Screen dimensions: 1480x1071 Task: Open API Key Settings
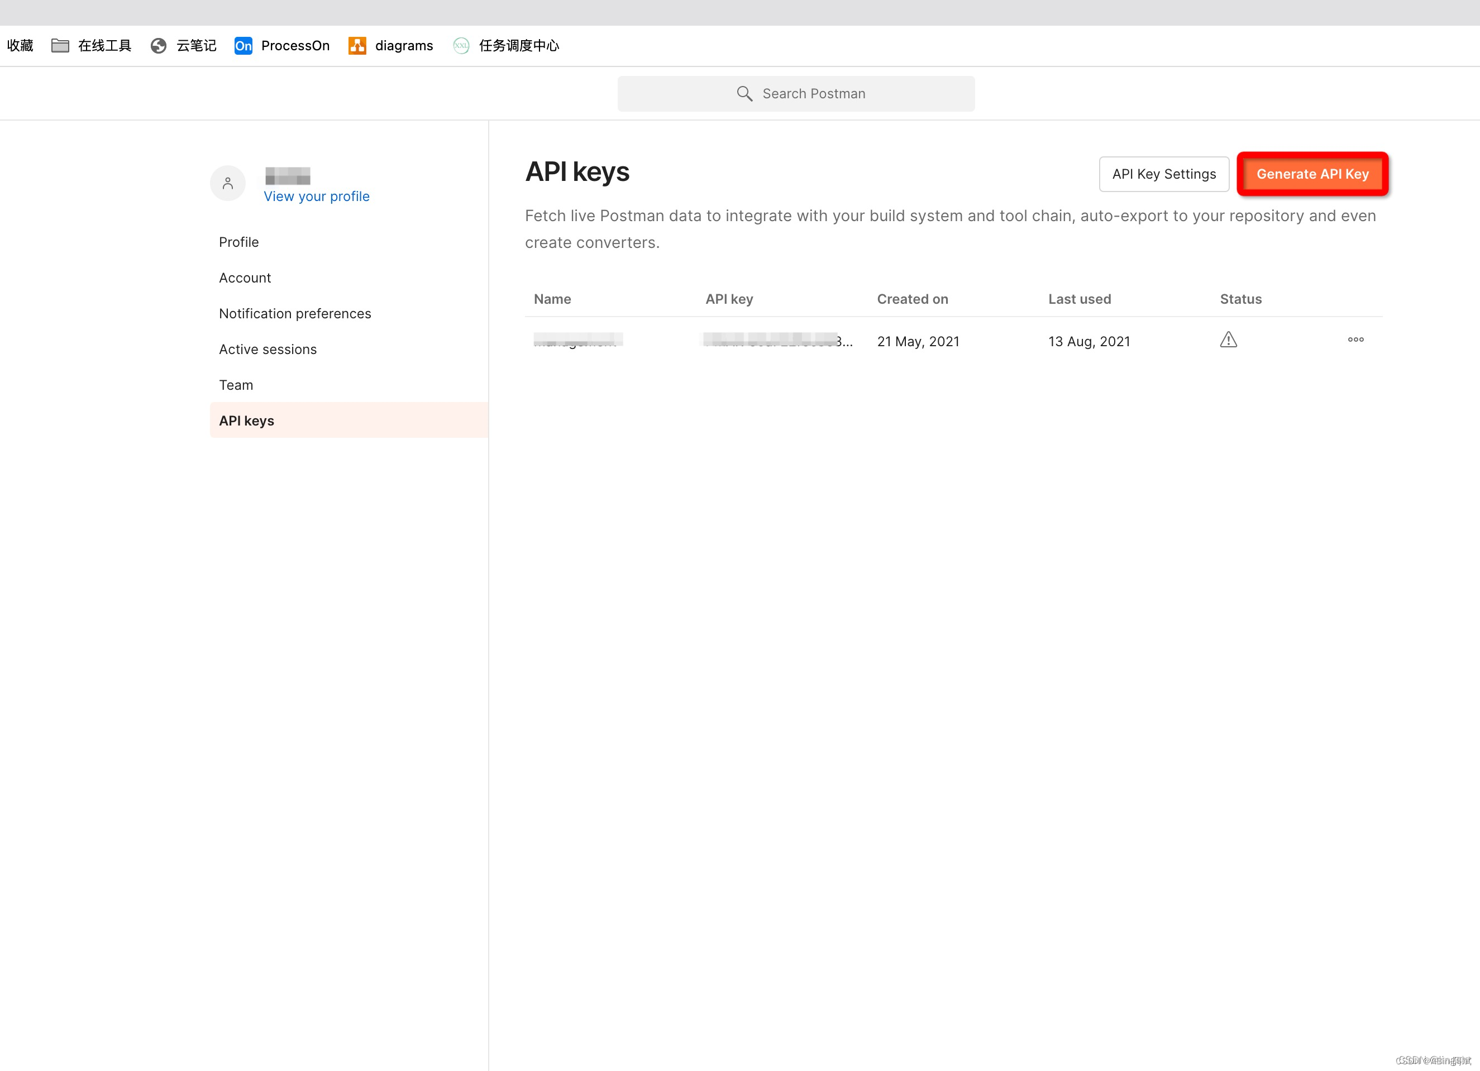(x=1163, y=174)
